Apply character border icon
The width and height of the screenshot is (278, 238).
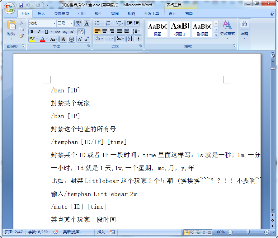87,23
